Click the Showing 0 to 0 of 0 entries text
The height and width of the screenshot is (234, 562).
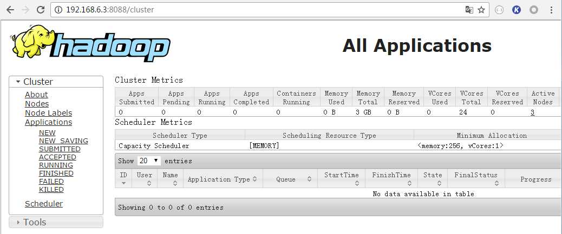coord(171,208)
